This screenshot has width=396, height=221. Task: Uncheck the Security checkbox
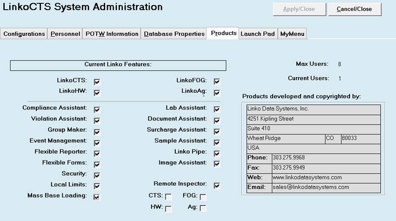tap(97, 175)
